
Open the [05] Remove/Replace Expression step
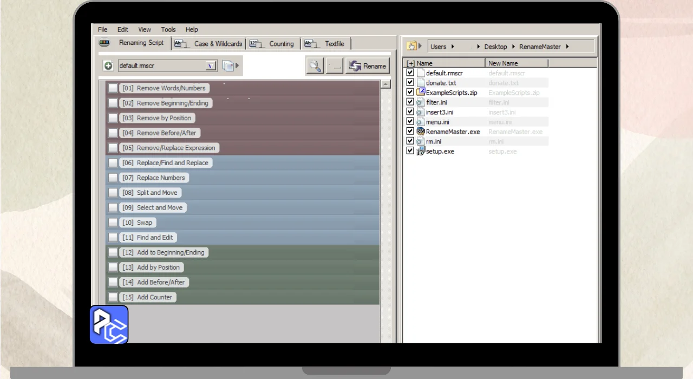point(169,148)
